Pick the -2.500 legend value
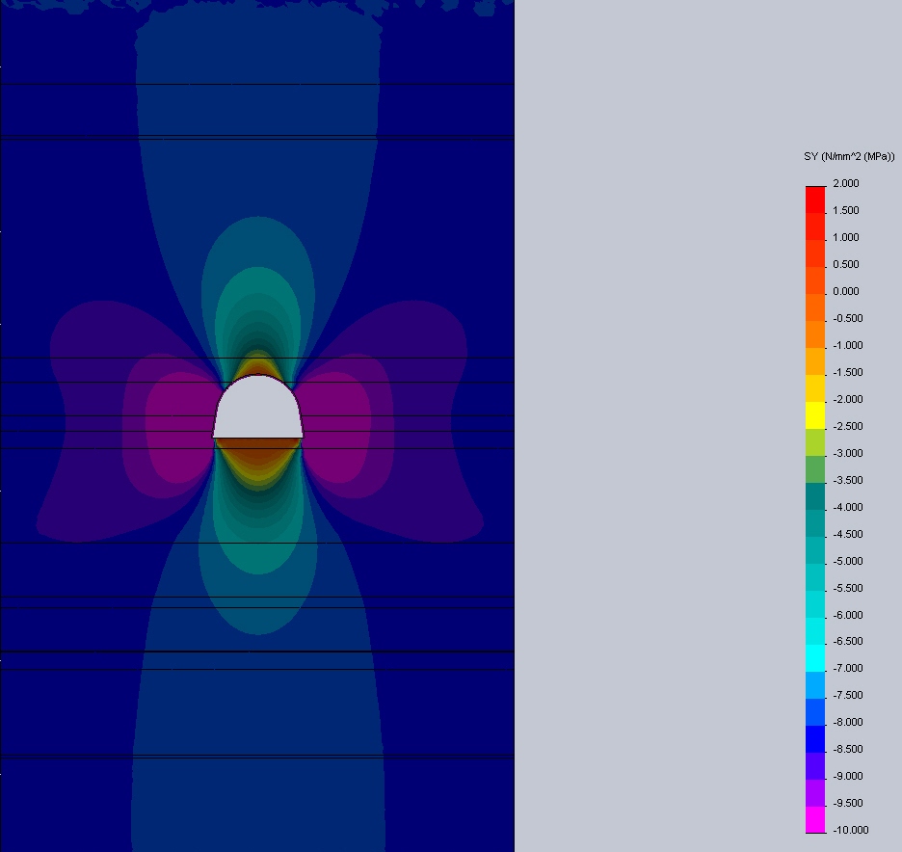 (x=847, y=427)
